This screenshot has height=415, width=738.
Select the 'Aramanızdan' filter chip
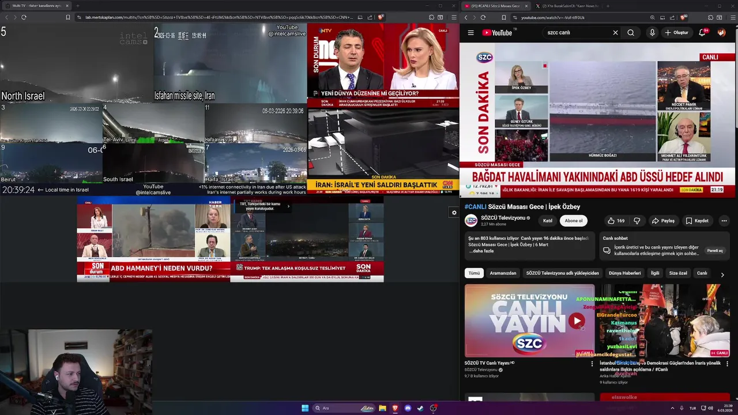pos(503,273)
